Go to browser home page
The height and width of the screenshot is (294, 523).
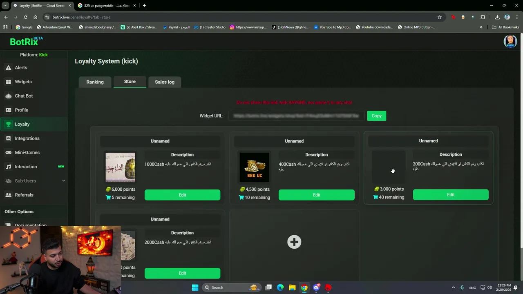pos(36,17)
